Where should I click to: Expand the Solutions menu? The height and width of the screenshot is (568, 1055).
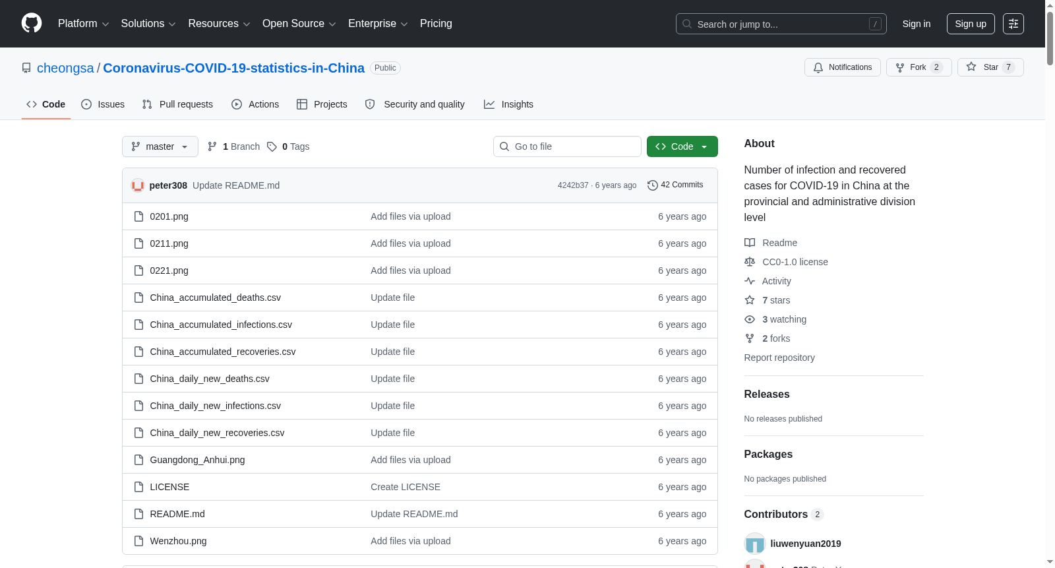(148, 24)
